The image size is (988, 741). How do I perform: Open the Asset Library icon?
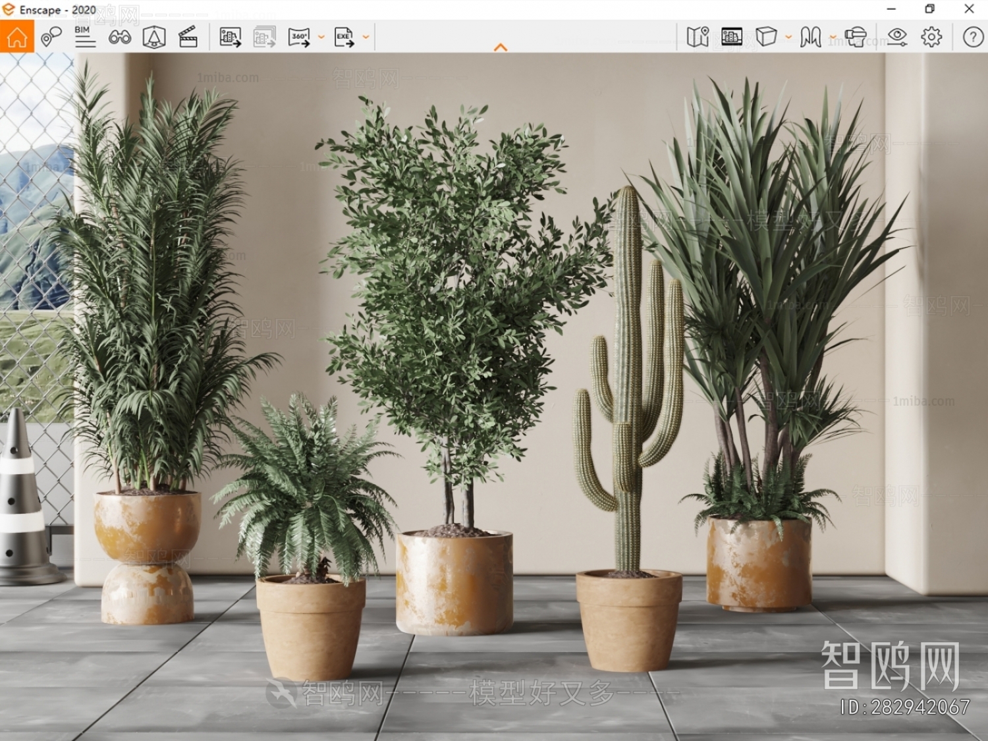[732, 37]
